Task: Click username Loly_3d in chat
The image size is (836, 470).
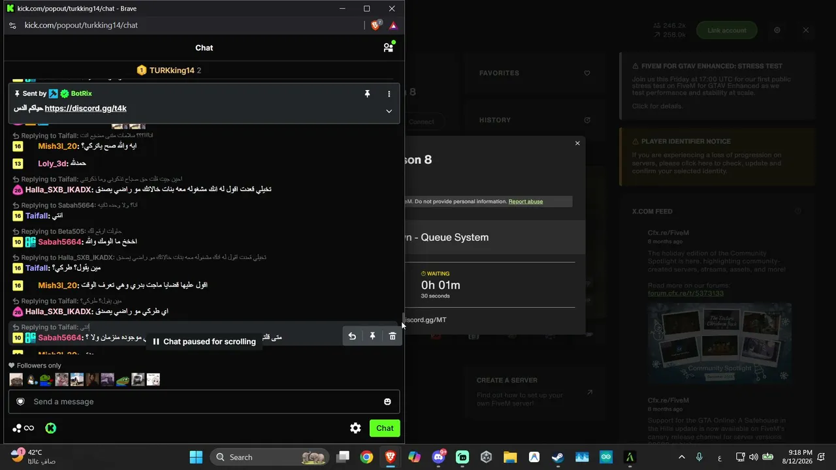Action: point(53,163)
